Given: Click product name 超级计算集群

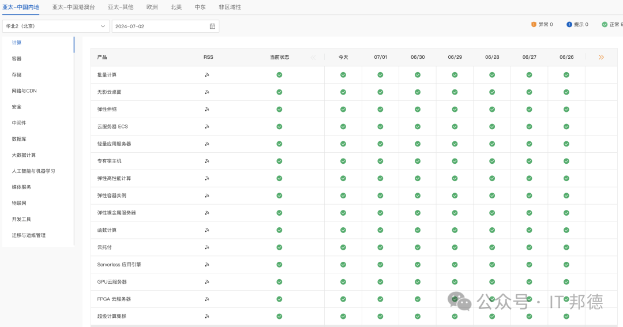Looking at the screenshot, I should click(112, 316).
